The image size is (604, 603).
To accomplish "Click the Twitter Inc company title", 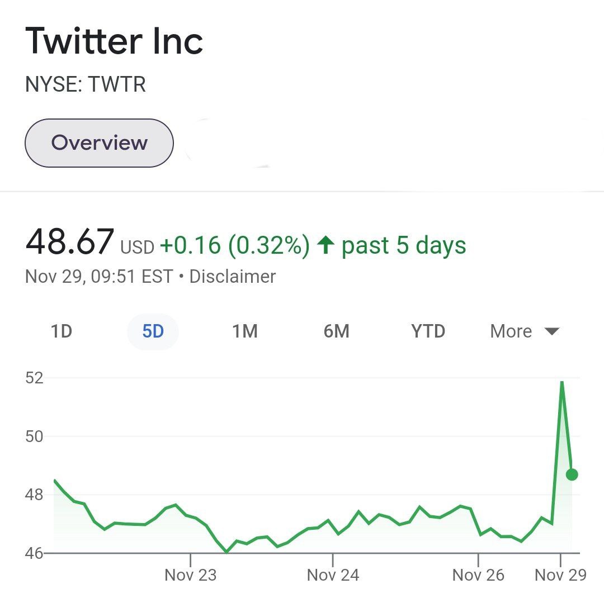I will (x=115, y=39).
